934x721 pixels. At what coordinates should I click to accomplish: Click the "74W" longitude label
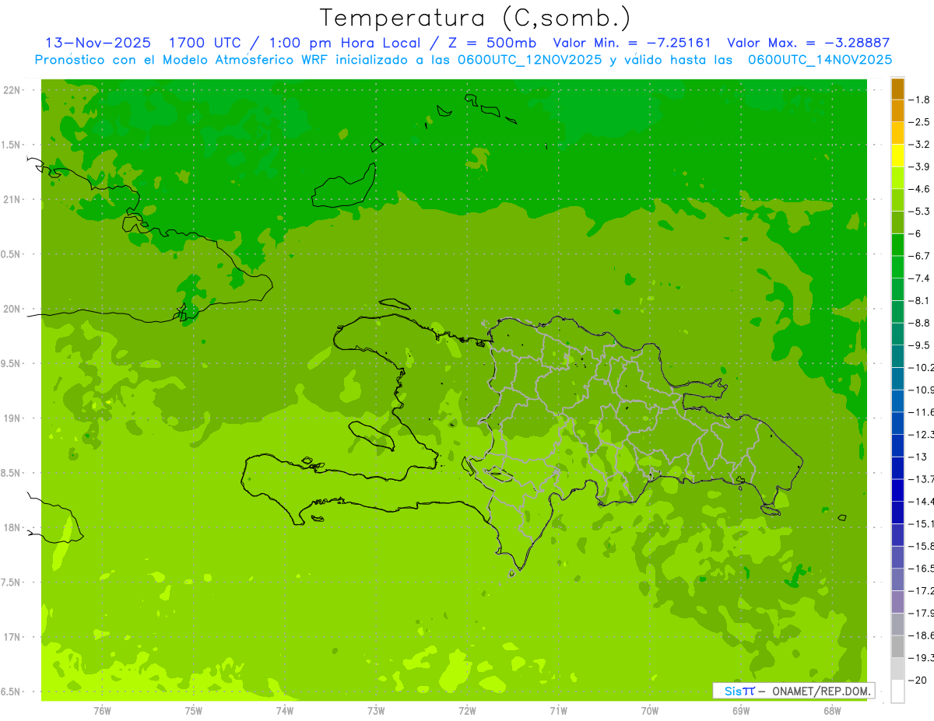coord(285,710)
